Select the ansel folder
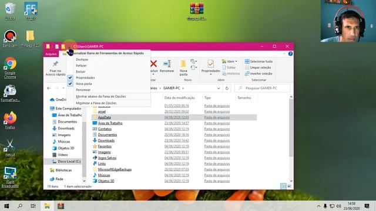Screen dimensions: 376x211 [x=102, y=112]
